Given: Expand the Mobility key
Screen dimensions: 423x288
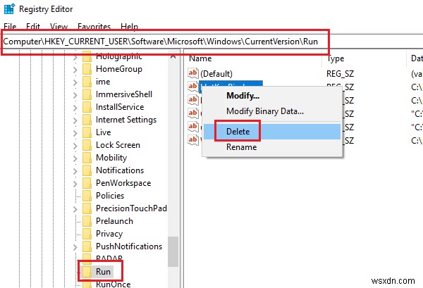Looking at the screenshot, I should tap(75, 158).
